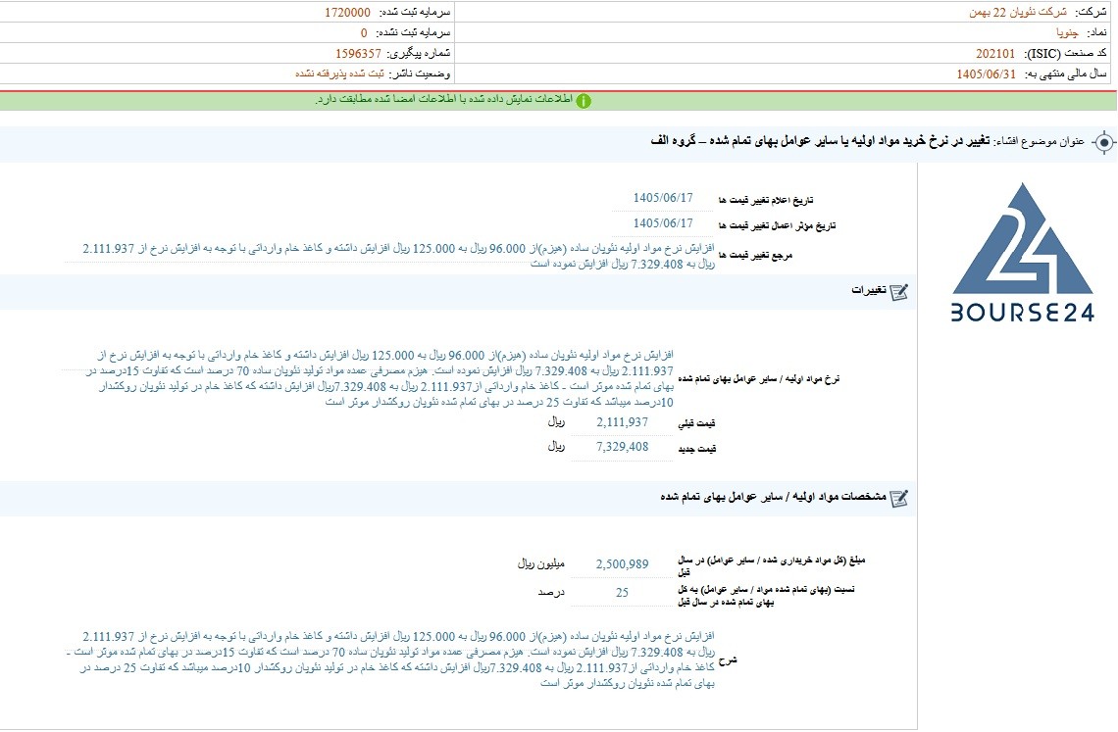The height and width of the screenshot is (732, 1118).
Task: Select tracking number 1596357
Action: pyautogui.click(x=358, y=54)
